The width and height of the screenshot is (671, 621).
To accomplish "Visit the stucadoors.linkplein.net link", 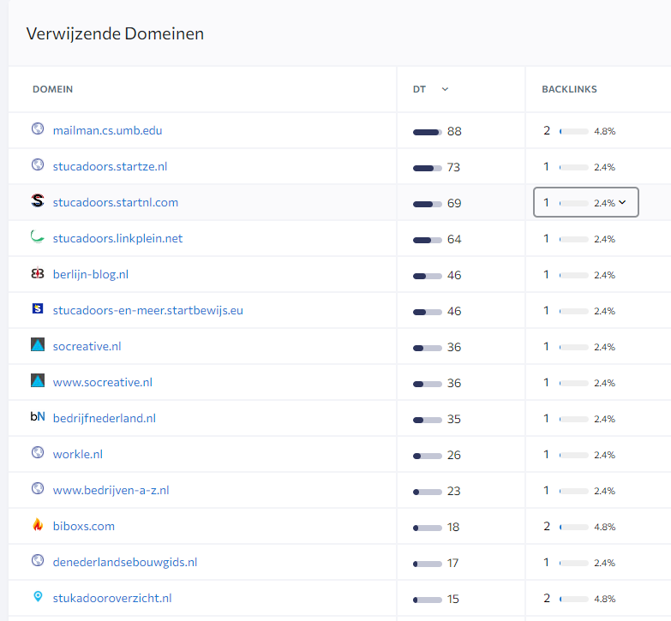I will click(117, 238).
